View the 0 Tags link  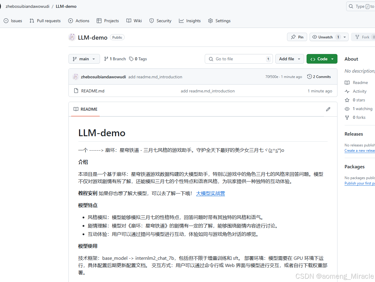tap(138, 59)
